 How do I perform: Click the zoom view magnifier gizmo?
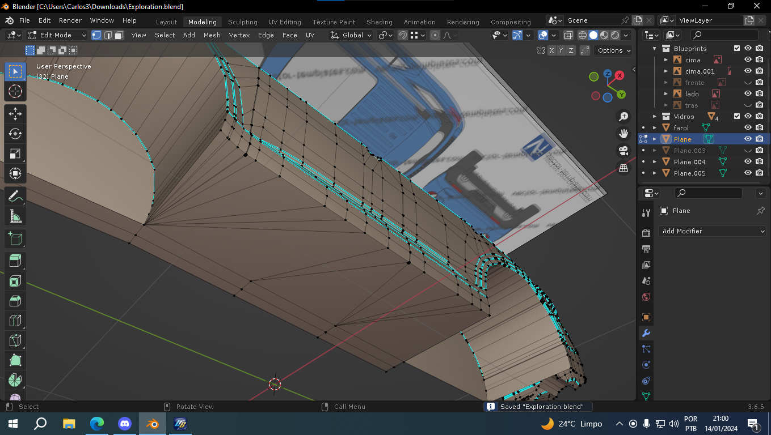[623, 116]
